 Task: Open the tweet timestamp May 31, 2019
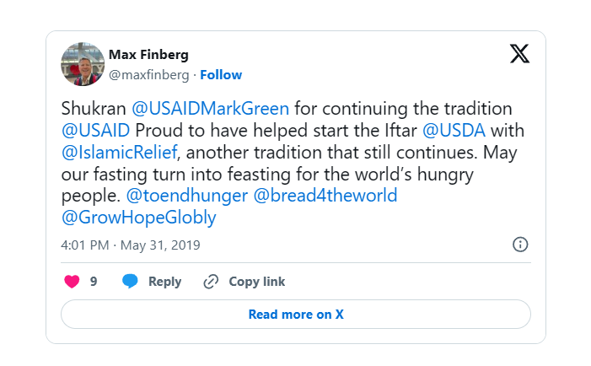click(x=131, y=245)
